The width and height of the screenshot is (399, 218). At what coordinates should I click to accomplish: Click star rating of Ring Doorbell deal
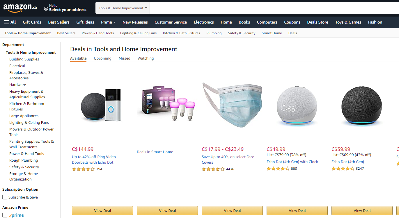[x=83, y=169]
